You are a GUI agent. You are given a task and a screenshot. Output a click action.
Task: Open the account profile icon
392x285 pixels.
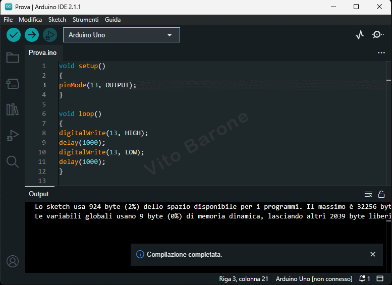13,261
